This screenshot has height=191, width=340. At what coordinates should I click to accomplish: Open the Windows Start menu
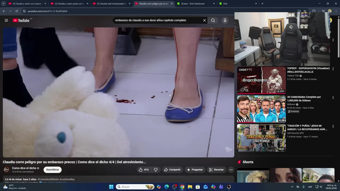pyautogui.click(x=111, y=187)
